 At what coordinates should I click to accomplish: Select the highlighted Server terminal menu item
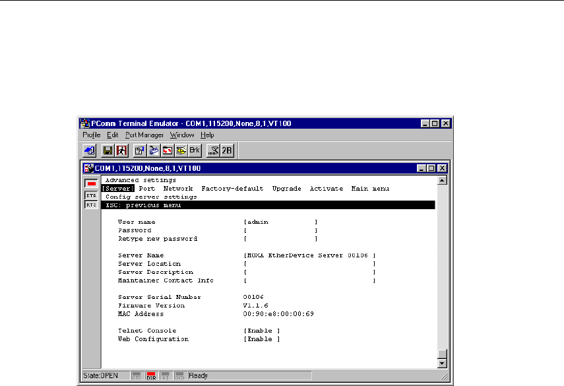(118, 189)
